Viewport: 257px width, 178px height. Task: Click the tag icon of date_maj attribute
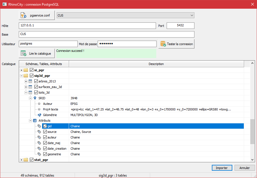(x=39, y=143)
